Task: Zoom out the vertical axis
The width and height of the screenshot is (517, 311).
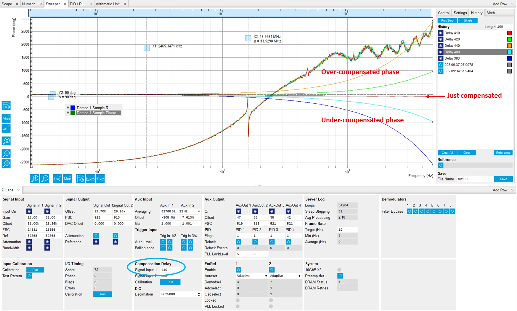Action: tap(6, 154)
